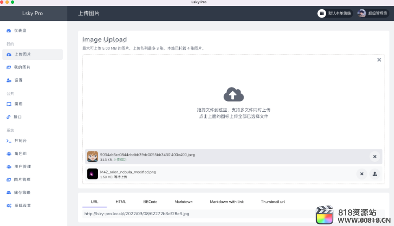Viewport: 394px width, 226px height.
Task: Open the 仪表盘 dashboard icon
Action: 8,31
